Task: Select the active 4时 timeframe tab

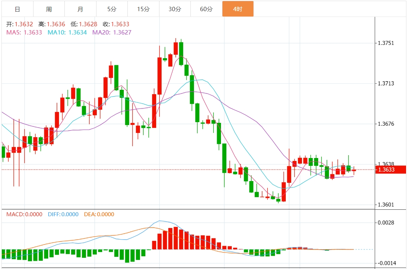Action: coord(238,9)
